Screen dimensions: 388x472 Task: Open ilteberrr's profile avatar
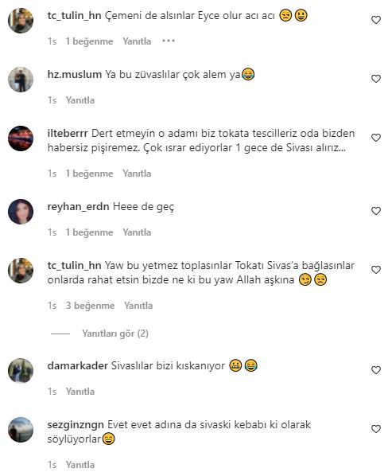click(21, 138)
